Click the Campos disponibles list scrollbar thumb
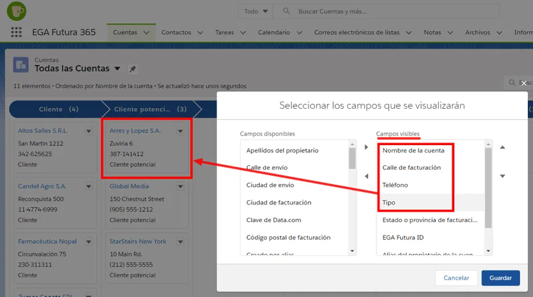Viewport: 533px width, 297px height. pos(352,158)
